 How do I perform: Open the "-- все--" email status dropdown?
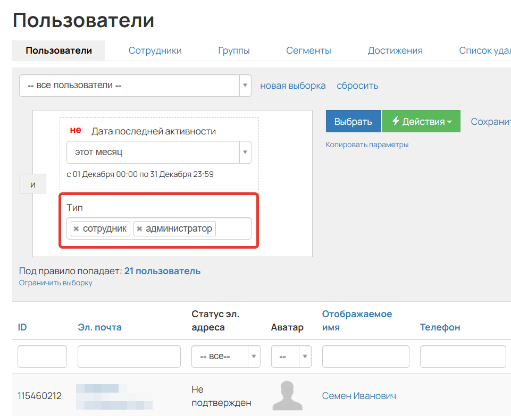pyautogui.click(x=225, y=356)
